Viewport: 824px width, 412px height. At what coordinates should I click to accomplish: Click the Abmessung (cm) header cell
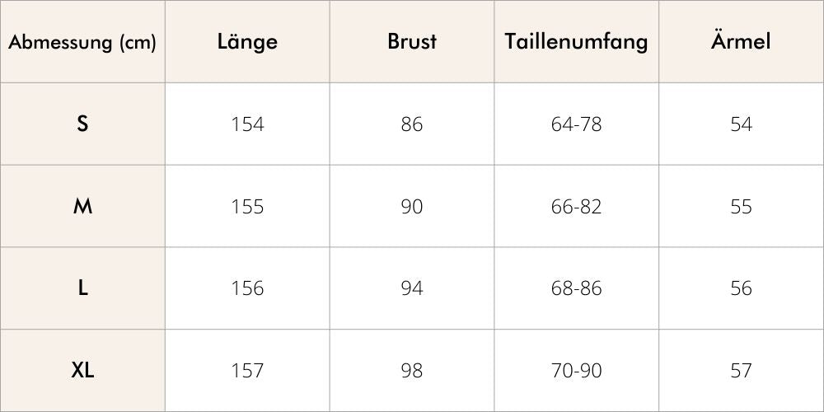coord(82,41)
